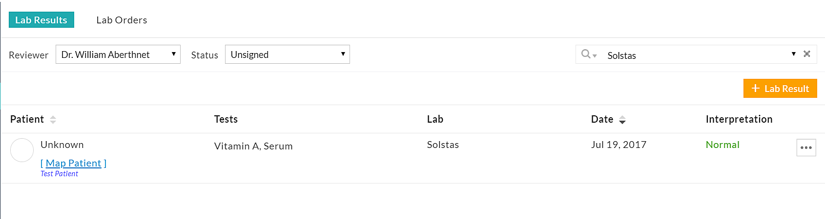
Task: Click the plus Lab Result button
Action: [x=780, y=89]
